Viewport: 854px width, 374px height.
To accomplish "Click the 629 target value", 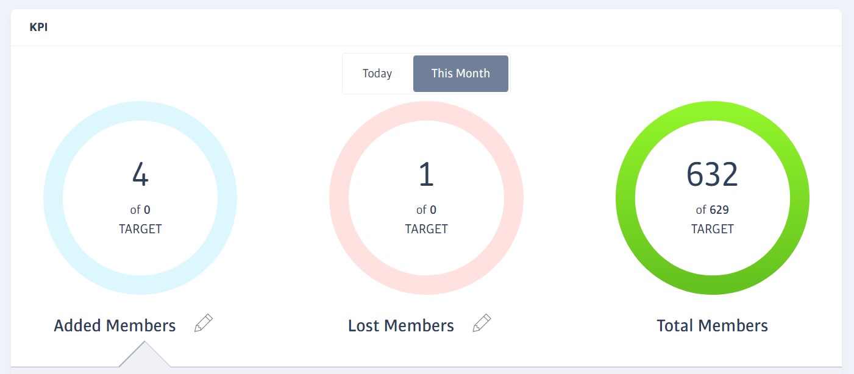I will click(x=719, y=210).
